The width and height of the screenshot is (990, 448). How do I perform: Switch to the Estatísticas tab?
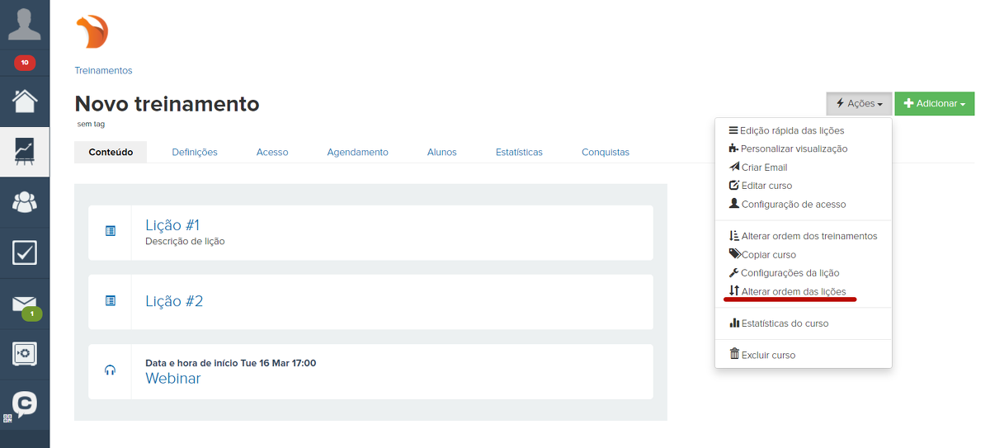coord(519,152)
